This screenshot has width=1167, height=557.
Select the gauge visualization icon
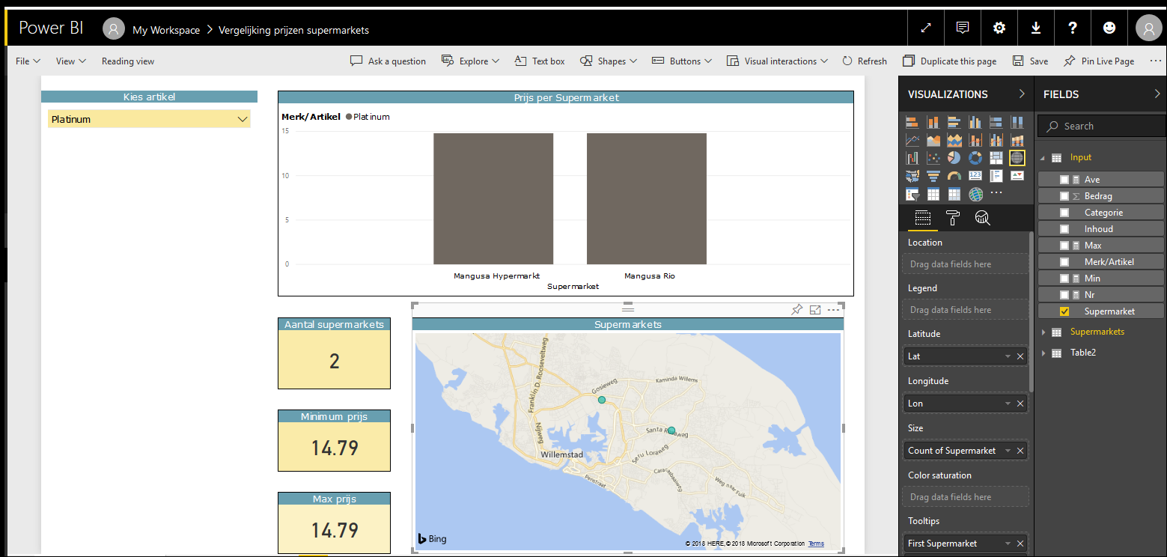954,176
